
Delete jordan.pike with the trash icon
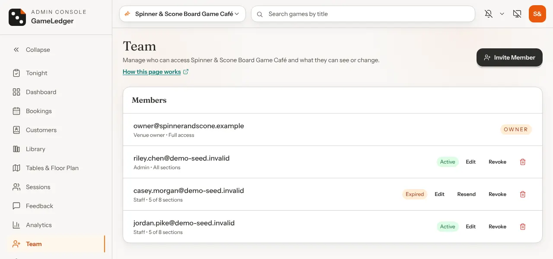click(523, 227)
